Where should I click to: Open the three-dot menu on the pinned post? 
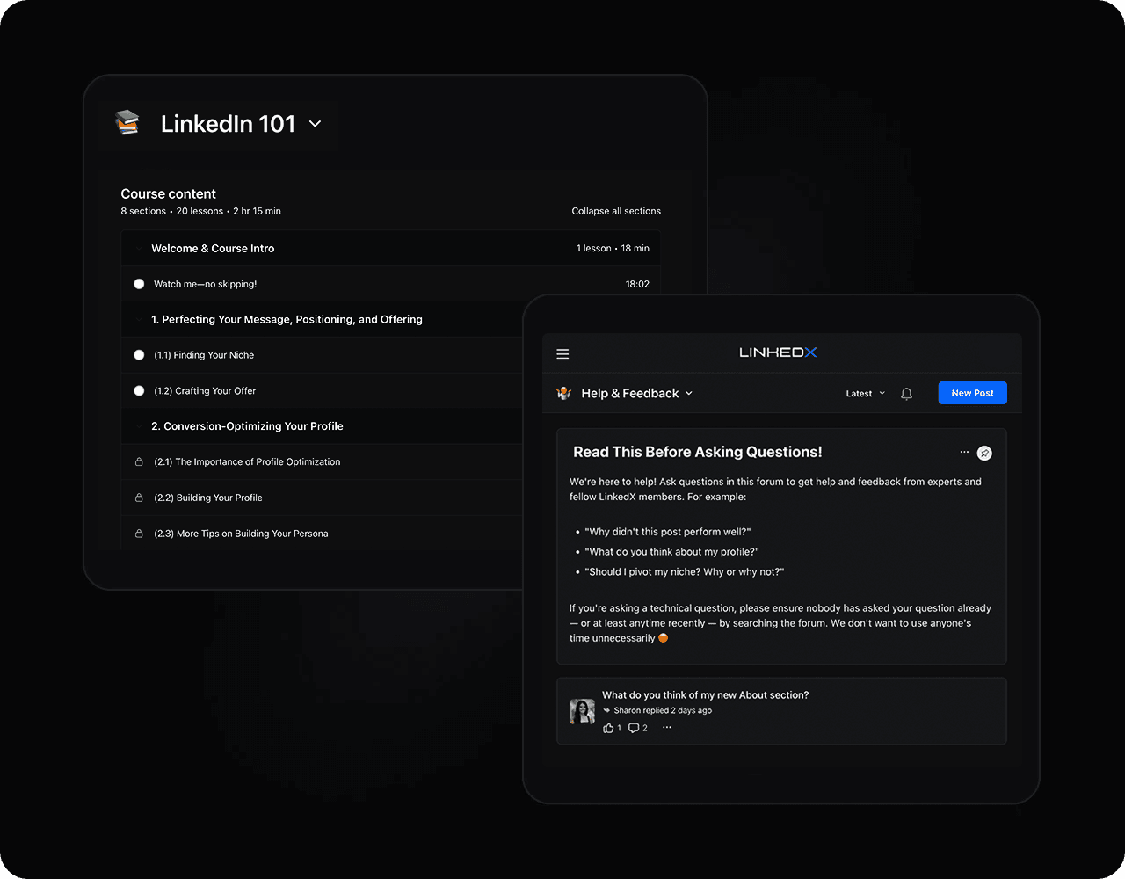964,452
